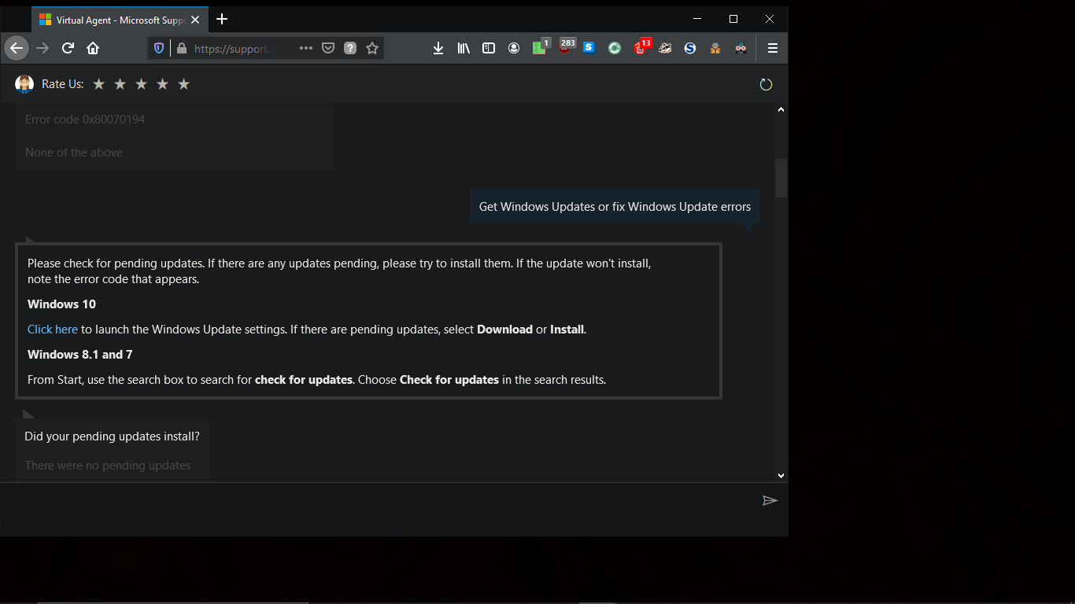This screenshot has width=1075, height=604.
Task: Click the question mark icon in address bar
Action: 350,48
